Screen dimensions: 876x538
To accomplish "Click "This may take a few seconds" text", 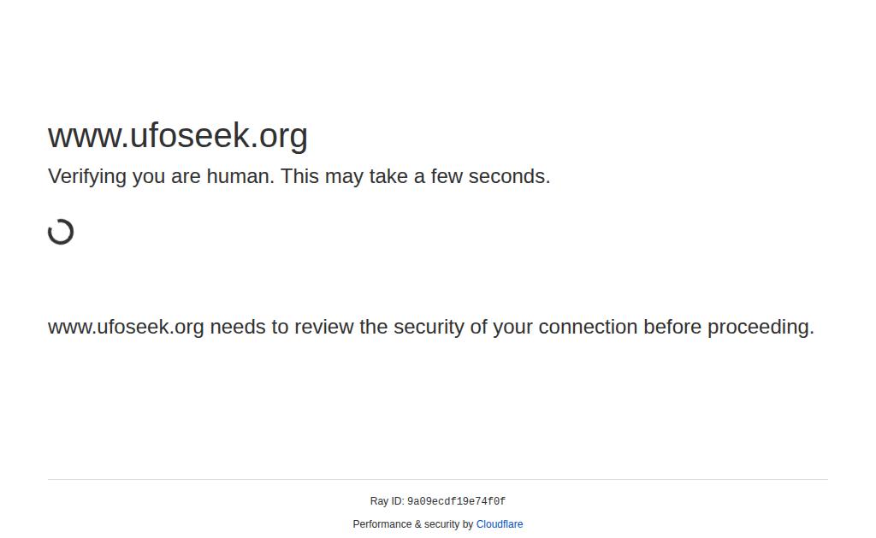I will point(415,177).
